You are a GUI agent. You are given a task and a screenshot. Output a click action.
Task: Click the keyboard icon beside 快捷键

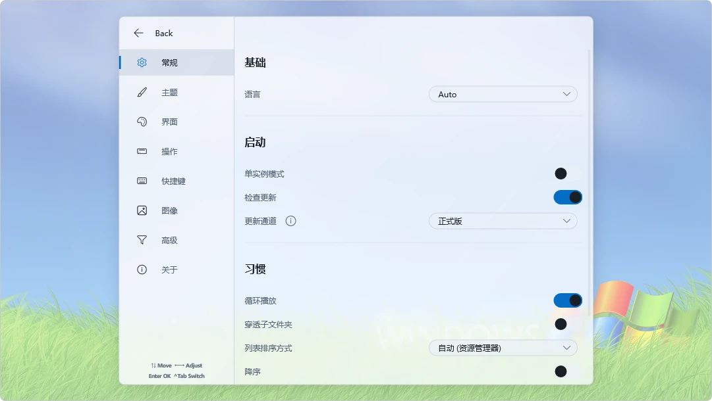point(142,181)
